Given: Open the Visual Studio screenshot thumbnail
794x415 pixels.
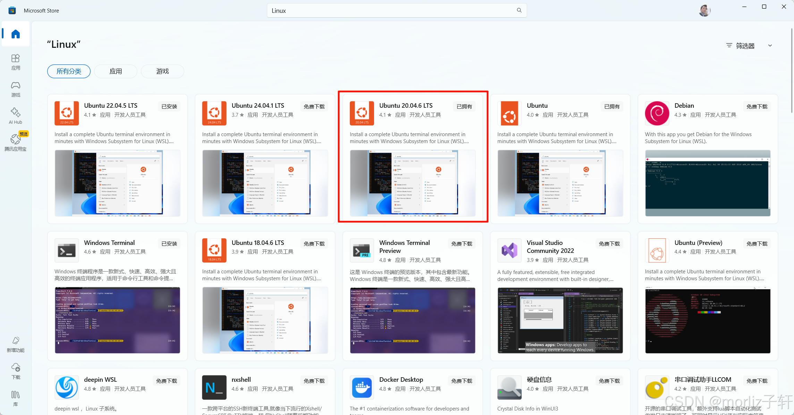Looking at the screenshot, I should (x=560, y=320).
